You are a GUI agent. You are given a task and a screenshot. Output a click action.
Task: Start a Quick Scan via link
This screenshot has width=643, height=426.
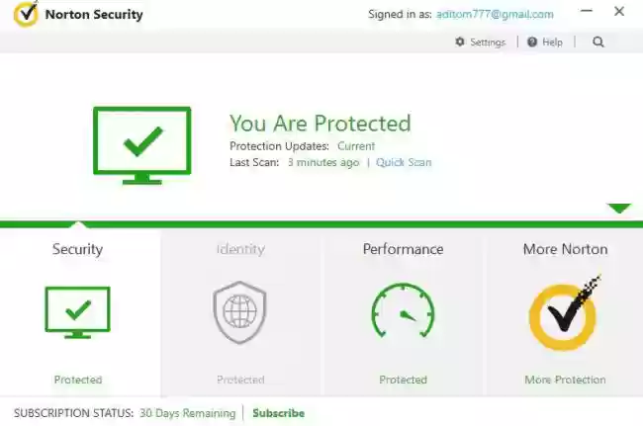click(x=404, y=163)
